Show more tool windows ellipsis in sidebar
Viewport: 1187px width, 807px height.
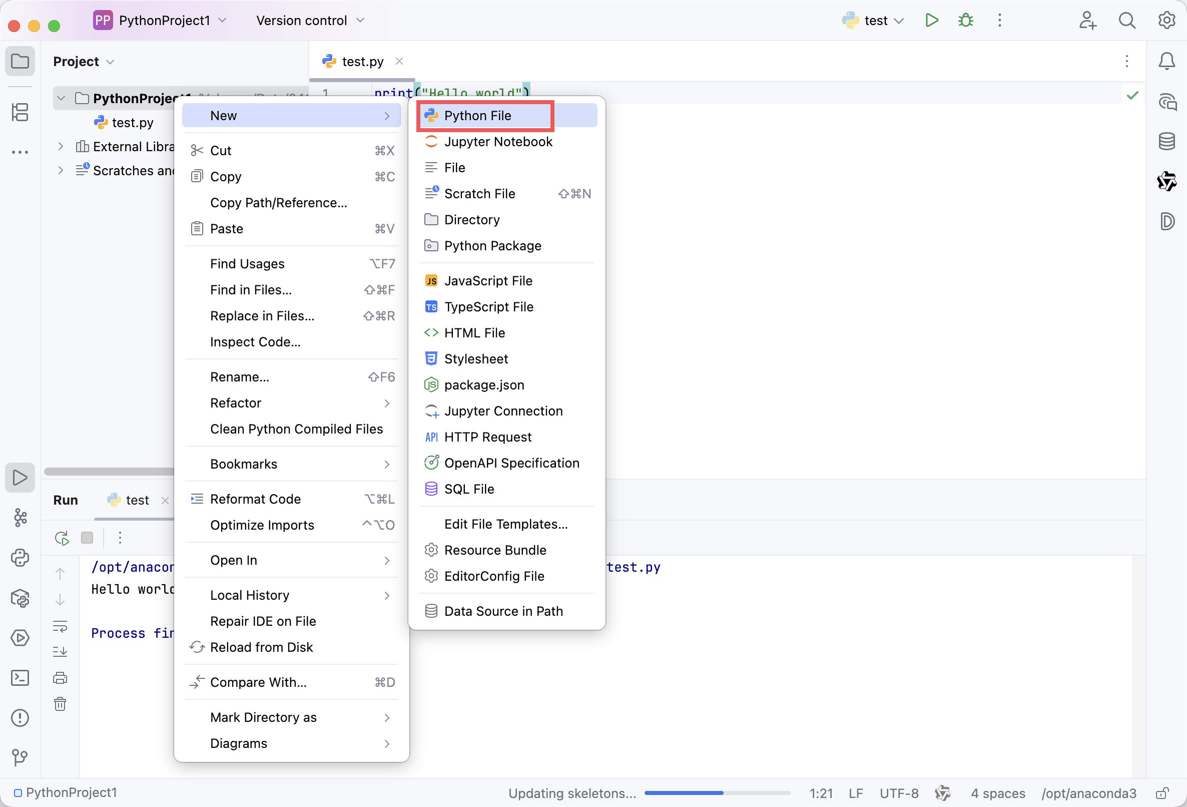[x=20, y=152]
